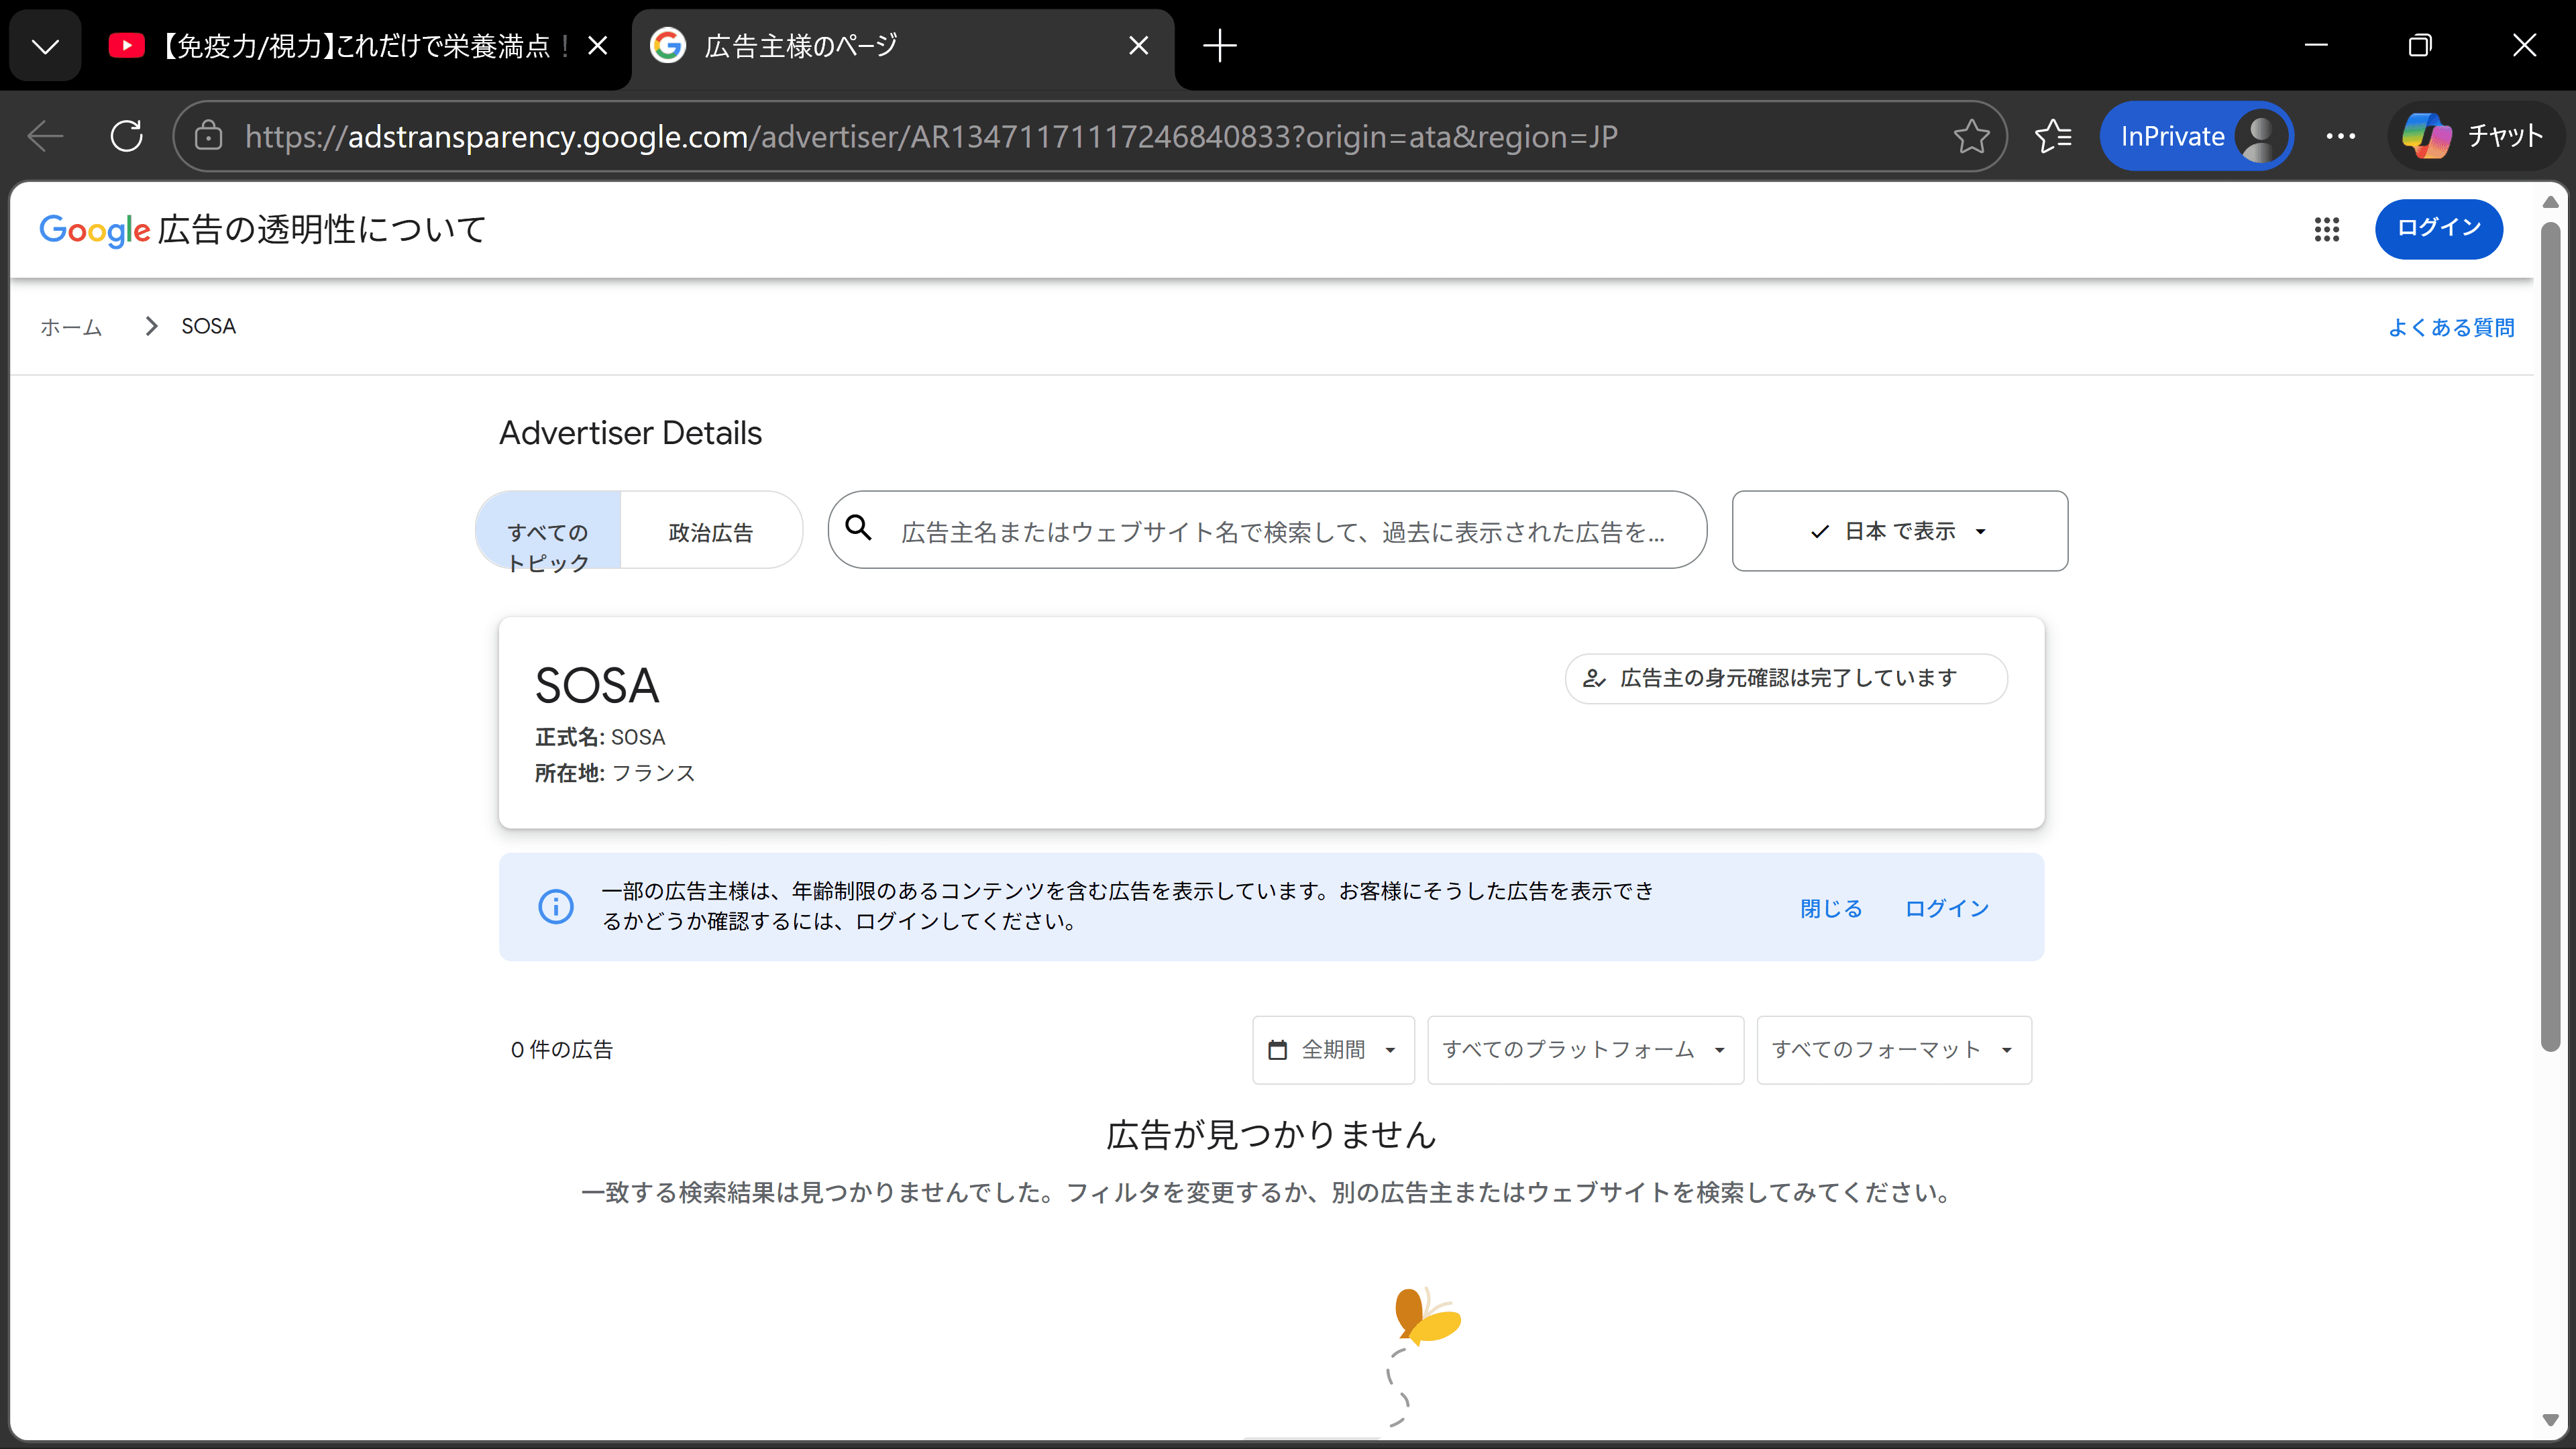The image size is (2576, 1449).
Task: Click 正式名: SOSA text
Action: point(600,737)
